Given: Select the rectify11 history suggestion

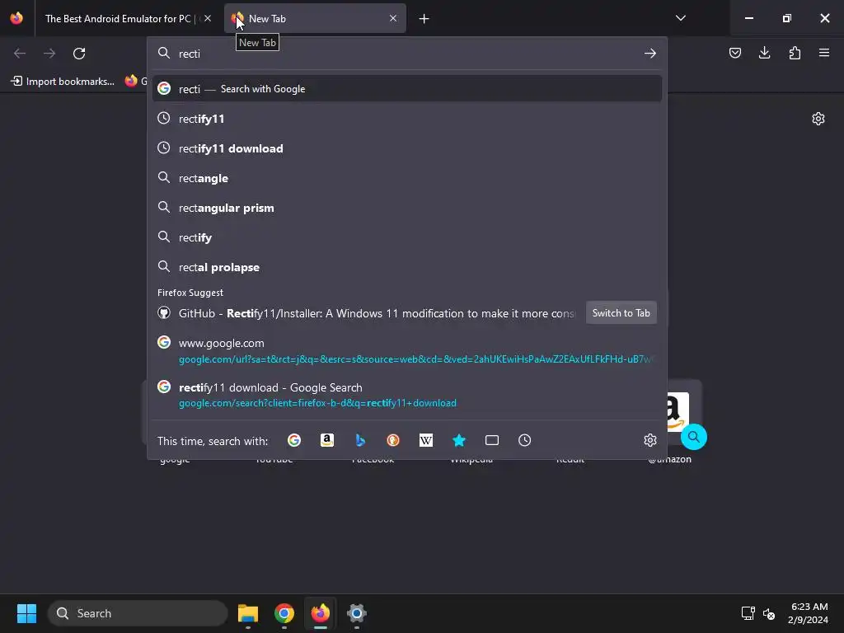Looking at the screenshot, I should [407, 119].
